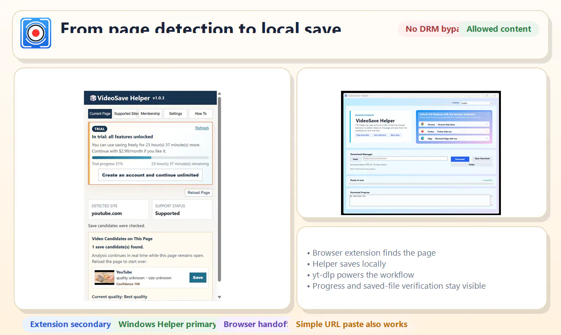Click the YouTube candidate video thumbnail
The width and height of the screenshot is (561, 335).
[104, 277]
